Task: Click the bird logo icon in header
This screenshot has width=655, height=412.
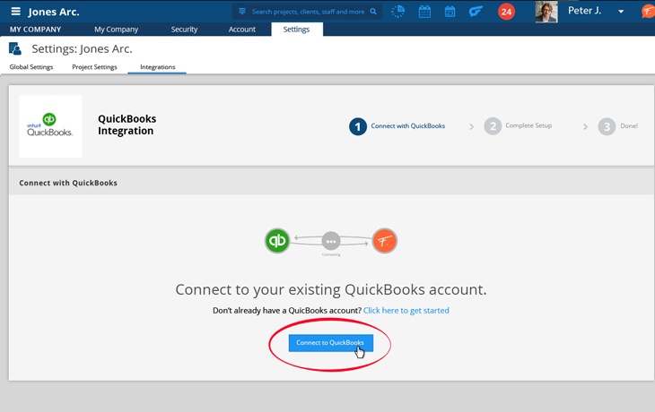Action: (476, 12)
